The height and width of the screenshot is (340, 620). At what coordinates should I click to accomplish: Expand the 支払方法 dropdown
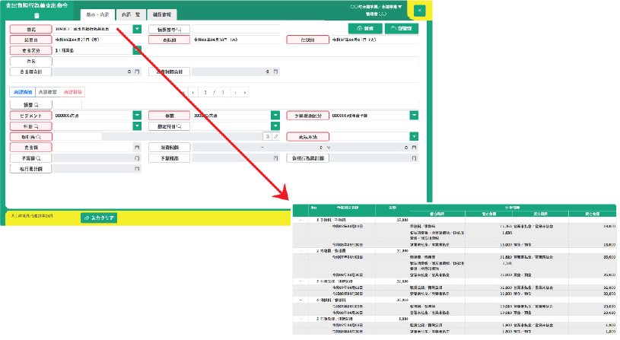pyautogui.click(x=414, y=137)
